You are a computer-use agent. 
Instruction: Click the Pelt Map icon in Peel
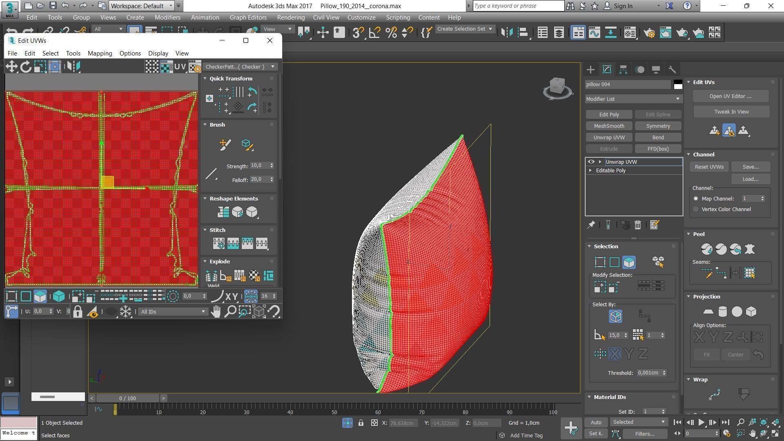coord(750,249)
